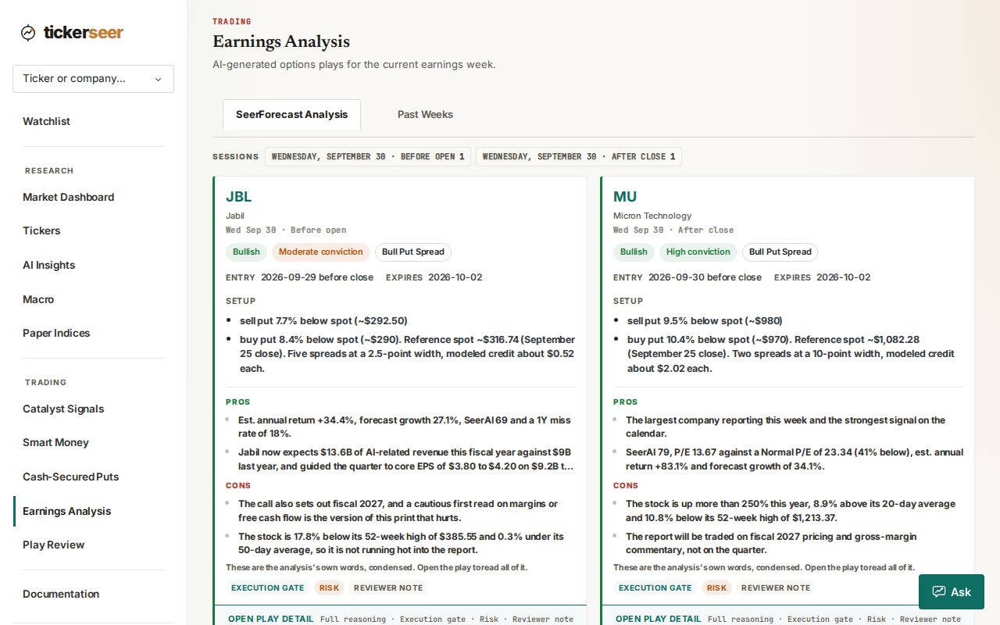
Task: Open the JBL ticker heading
Action: [238, 197]
